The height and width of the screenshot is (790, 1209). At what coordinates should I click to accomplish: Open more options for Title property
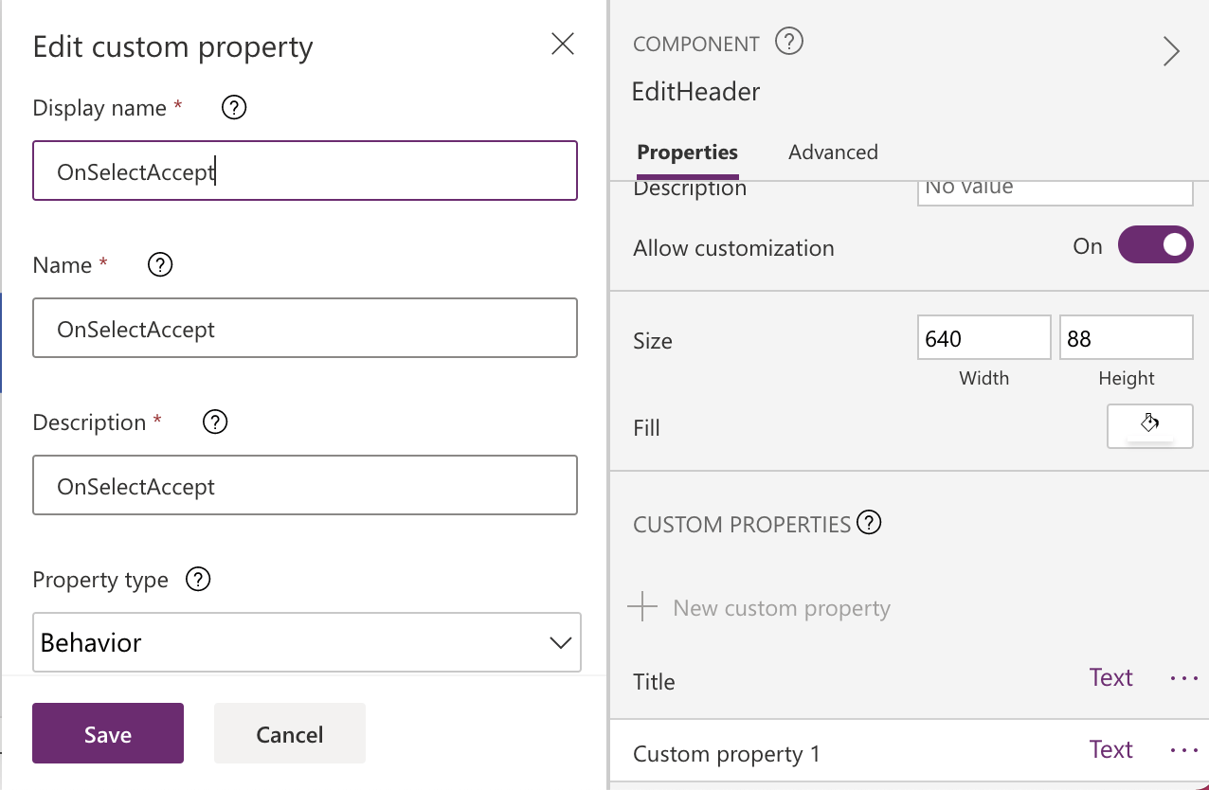point(1183,678)
